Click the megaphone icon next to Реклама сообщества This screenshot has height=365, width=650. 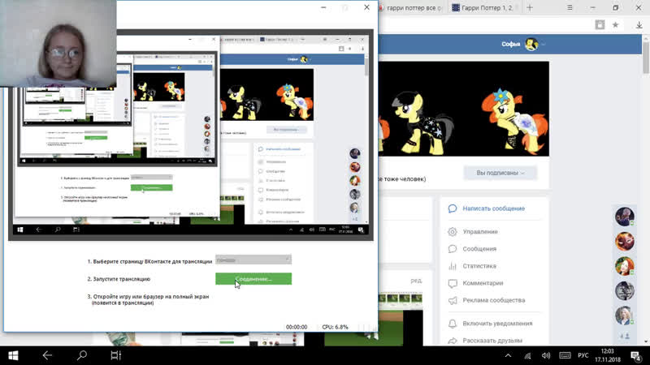click(453, 300)
